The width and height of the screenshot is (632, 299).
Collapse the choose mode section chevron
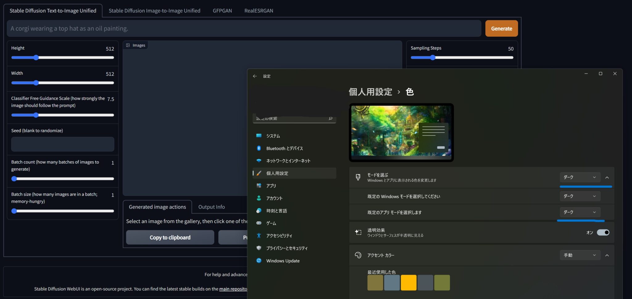[607, 177]
